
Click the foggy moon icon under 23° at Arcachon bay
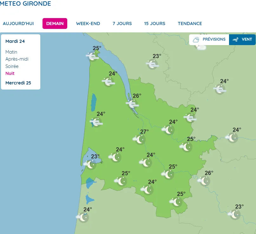coord(90,164)
